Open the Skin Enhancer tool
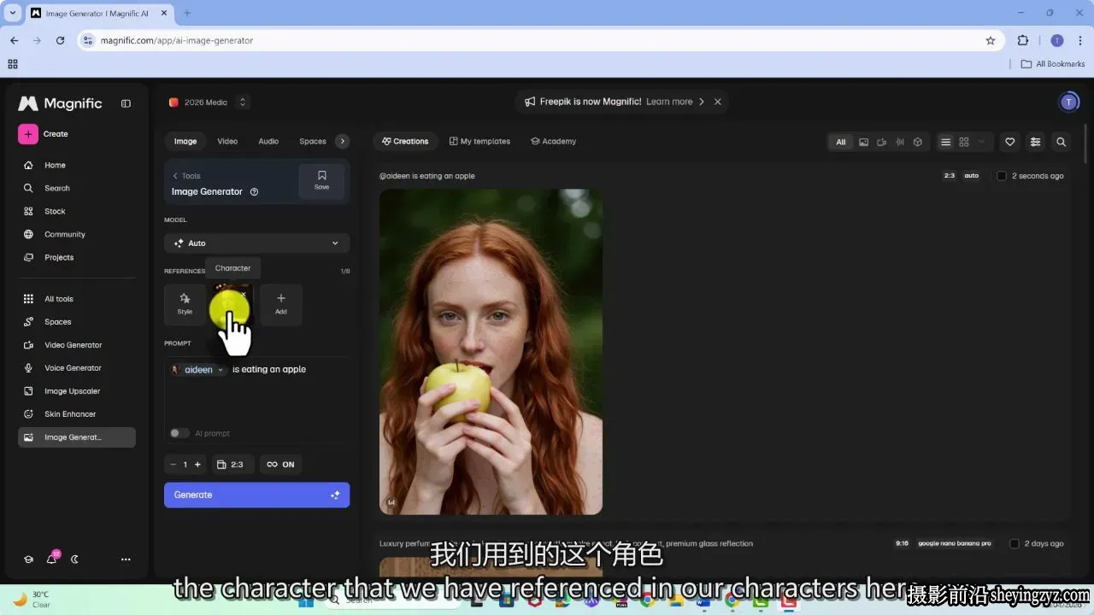The width and height of the screenshot is (1094, 615). pos(77,414)
